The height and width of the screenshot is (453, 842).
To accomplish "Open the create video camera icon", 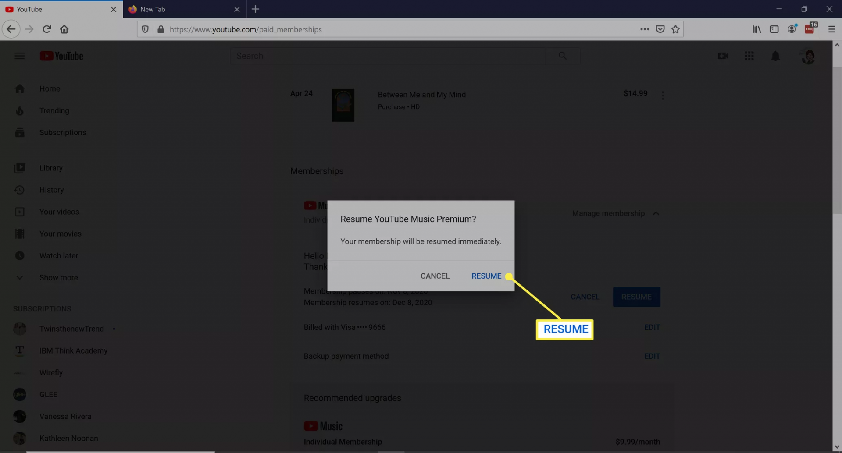I will 722,56.
